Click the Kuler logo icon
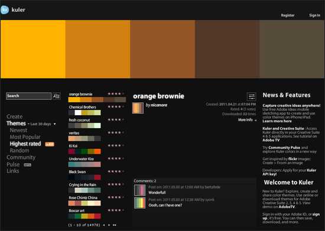Image resolution: width=325 pixels, height=231 pixels. point(5,9)
